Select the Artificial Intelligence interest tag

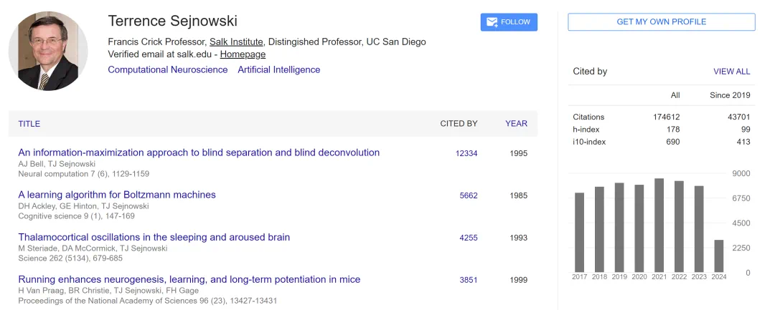[x=279, y=69]
